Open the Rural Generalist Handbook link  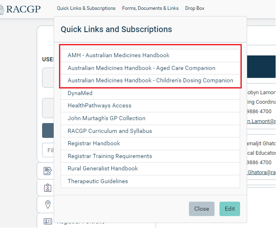[103, 168]
